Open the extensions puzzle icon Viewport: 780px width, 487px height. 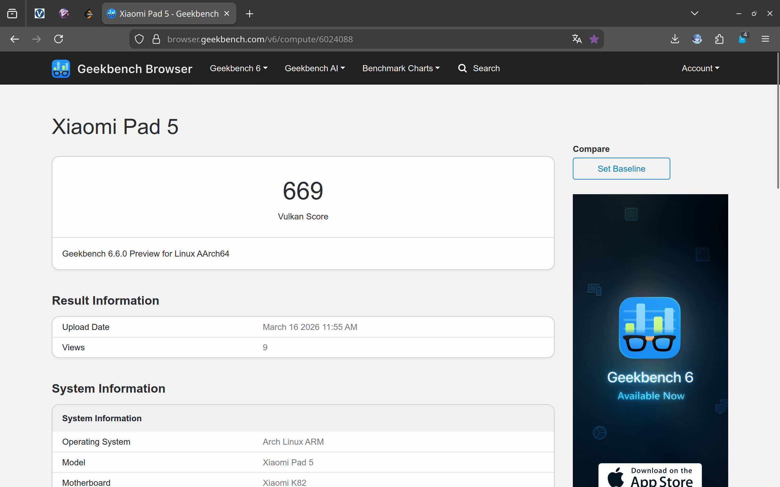click(x=719, y=39)
